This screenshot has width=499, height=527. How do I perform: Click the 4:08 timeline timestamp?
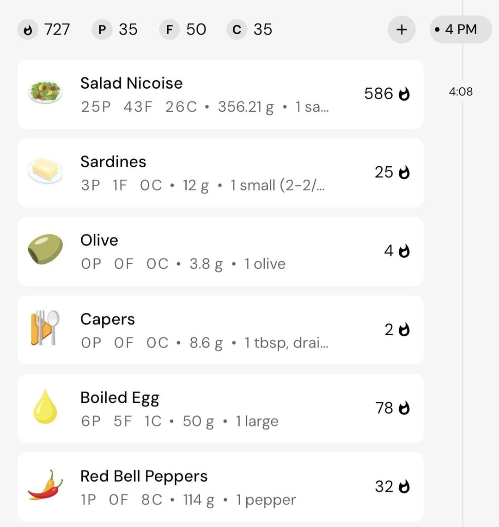click(x=461, y=91)
